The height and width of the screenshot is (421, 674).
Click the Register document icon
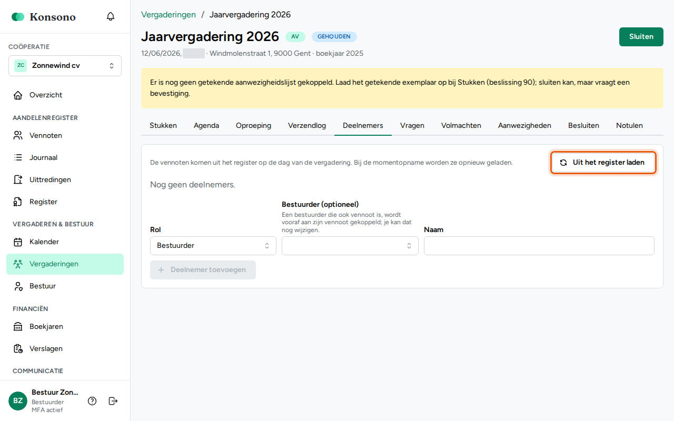tap(18, 202)
